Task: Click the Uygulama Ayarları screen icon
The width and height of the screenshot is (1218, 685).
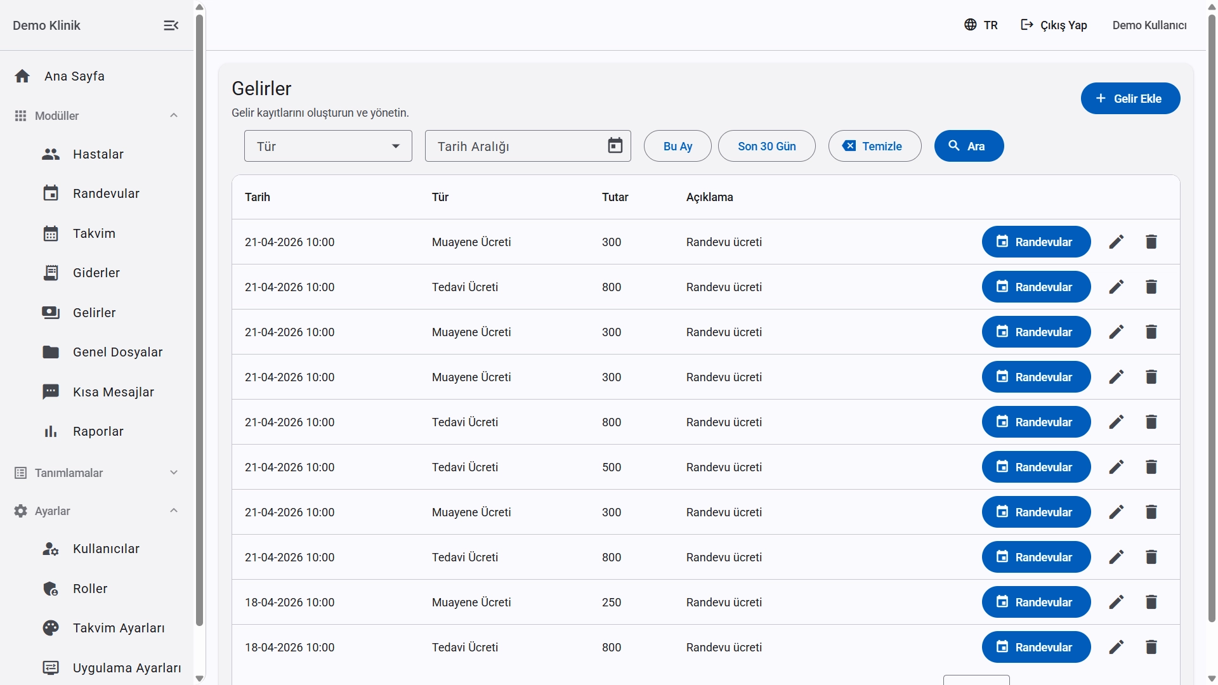Action: tap(51, 668)
